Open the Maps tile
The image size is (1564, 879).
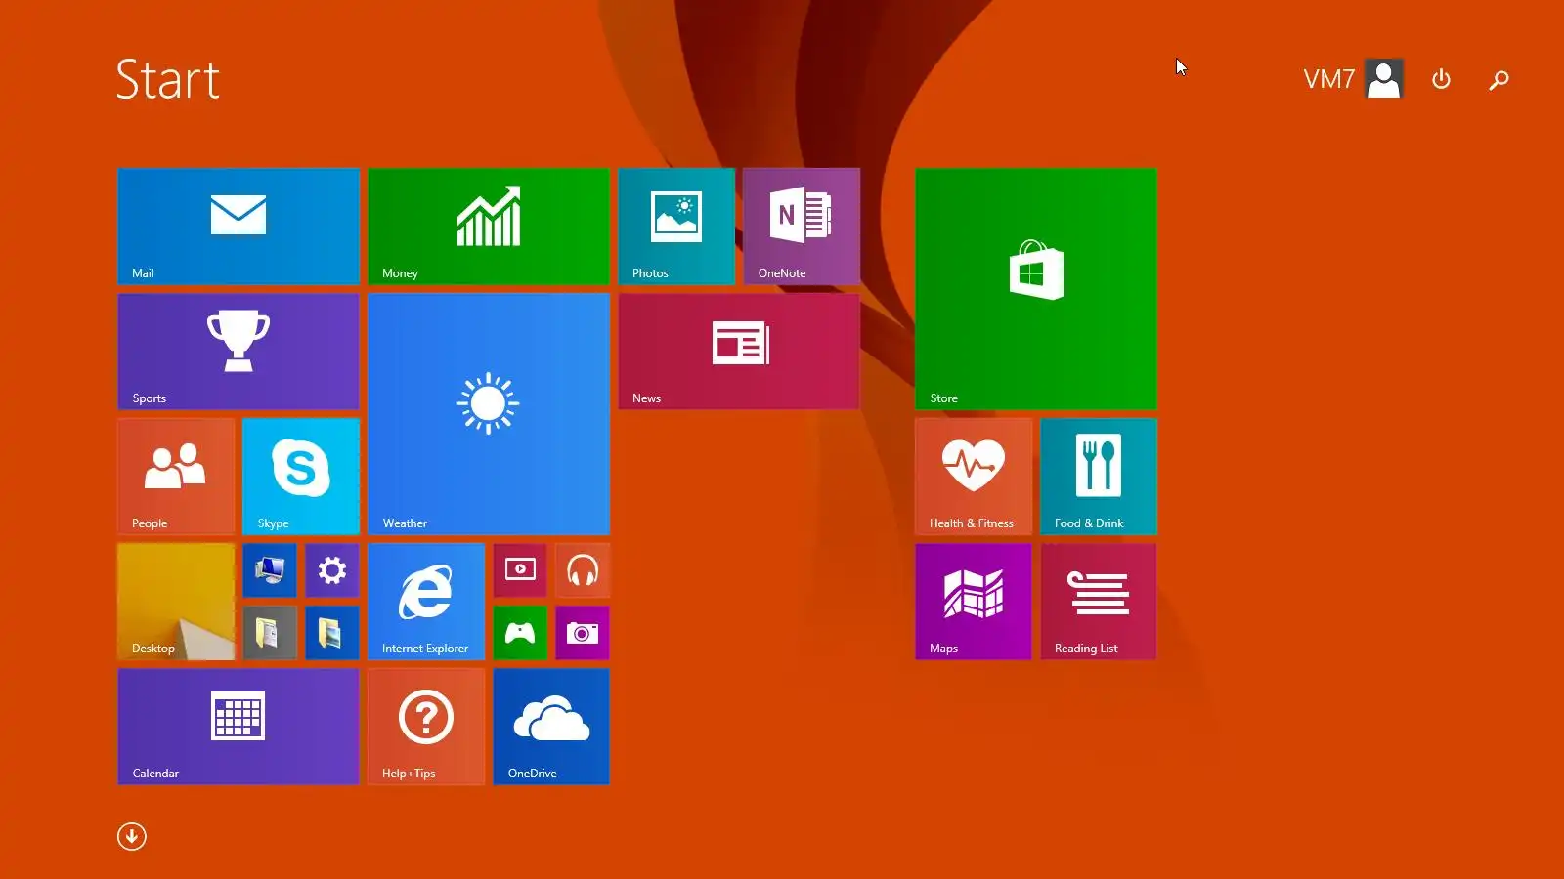point(974,602)
